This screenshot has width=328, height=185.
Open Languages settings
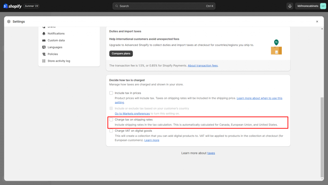pos(55,47)
